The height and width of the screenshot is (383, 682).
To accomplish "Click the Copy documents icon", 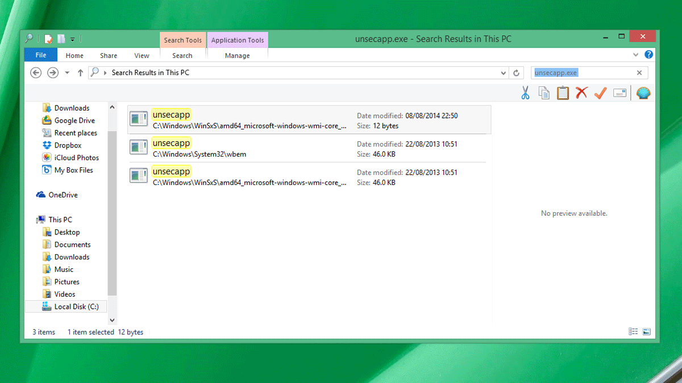I will pos(544,93).
